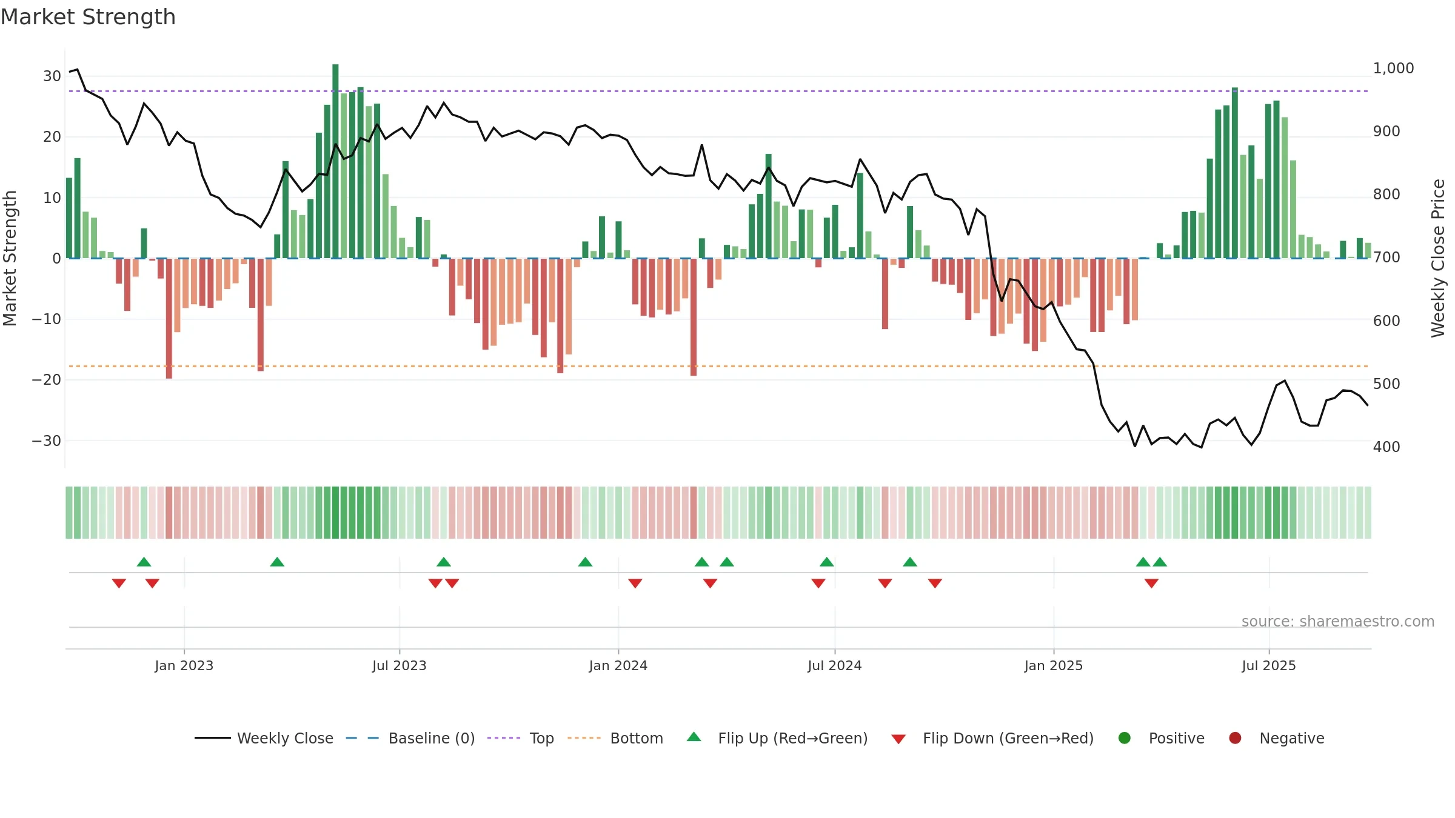Click the blue dashed Baseline sample in the legend
Image resolution: width=1455 pixels, height=818 pixels.
(363, 738)
